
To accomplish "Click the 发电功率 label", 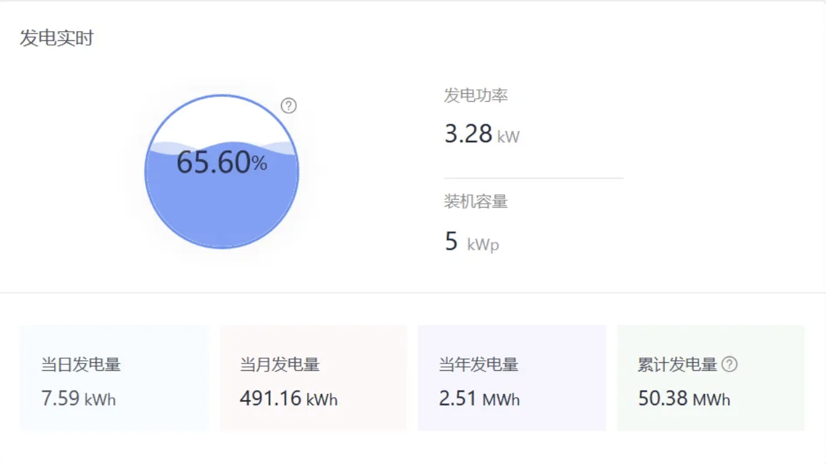I will click(475, 96).
